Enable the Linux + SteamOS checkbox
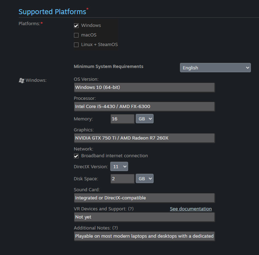Screen dimensions: 259x255 point(76,45)
